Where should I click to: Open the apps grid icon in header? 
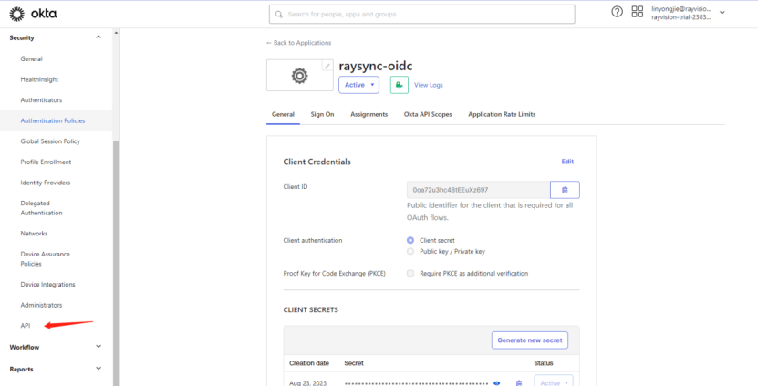638,13
